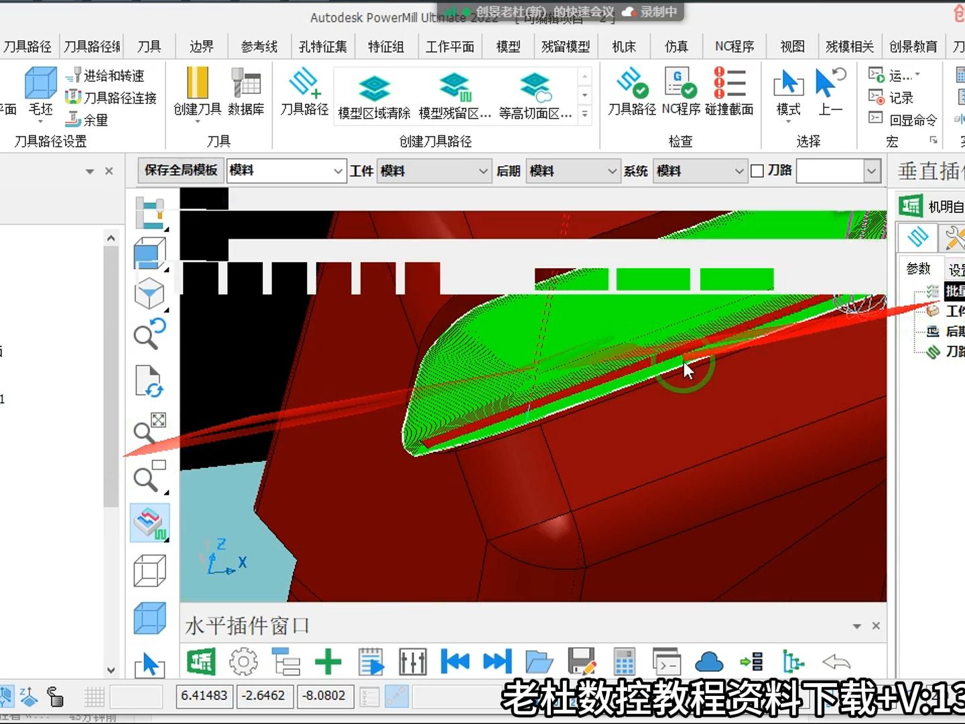The image size is (965, 724).
Task: Click the green plus icon in plugin window
Action: (328, 662)
